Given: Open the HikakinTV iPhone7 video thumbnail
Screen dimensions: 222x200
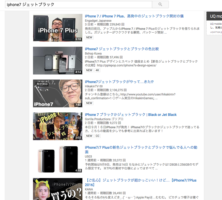Looking at the screenshot, I should pos(58,93).
